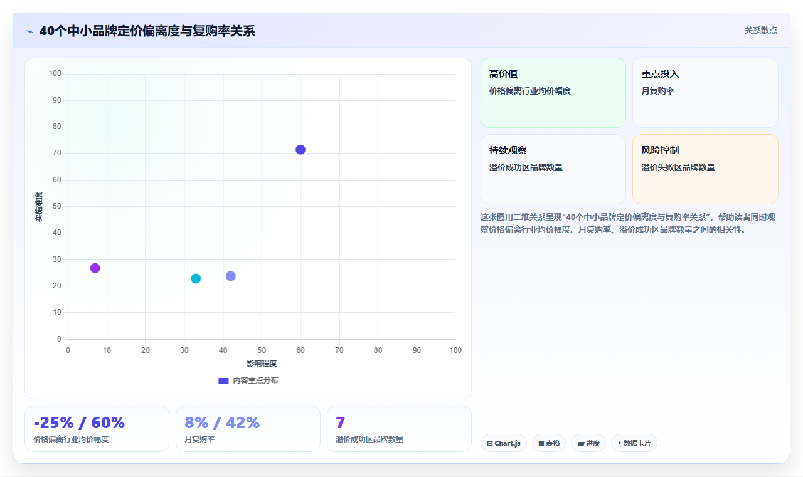Select the light blue scatter point near x=42
The image size is (803, 477).
[x=231, y=276]
